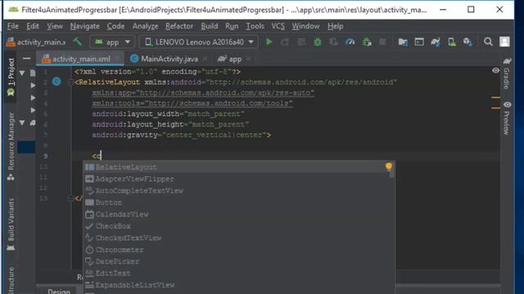Open the Preview side panel
524x294 pixels.
click(x=507, y=118)
